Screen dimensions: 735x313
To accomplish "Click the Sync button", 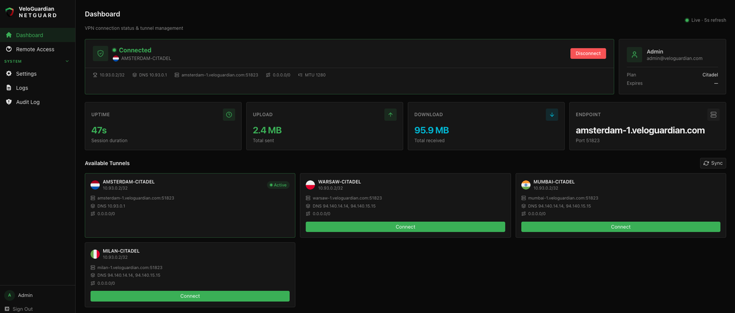I will (x=713, y=163).
